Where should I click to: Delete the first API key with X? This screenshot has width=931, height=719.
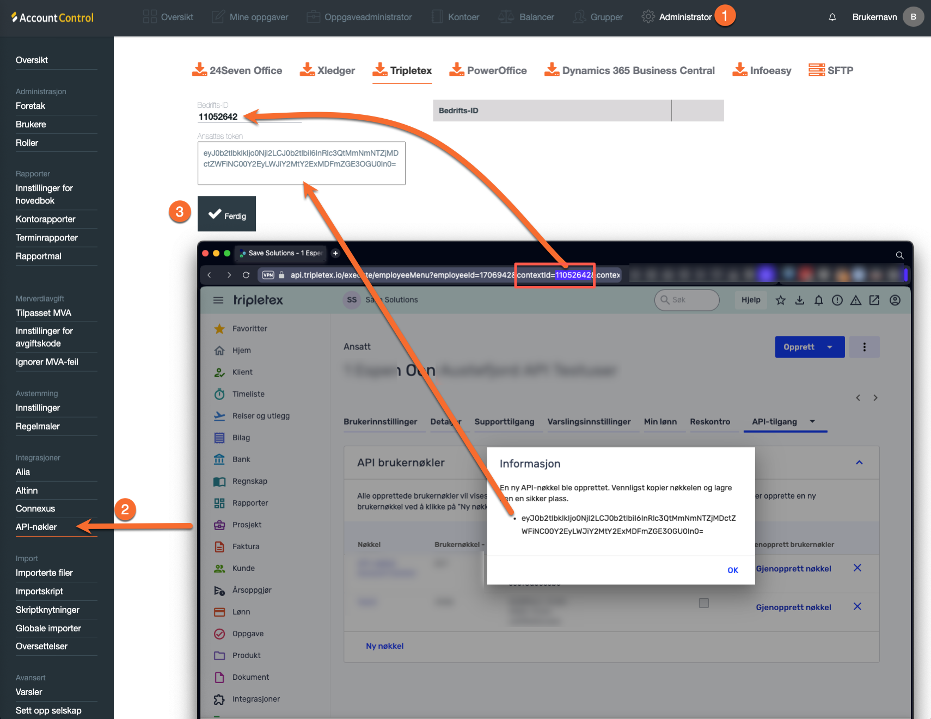[x=857, y=568]
